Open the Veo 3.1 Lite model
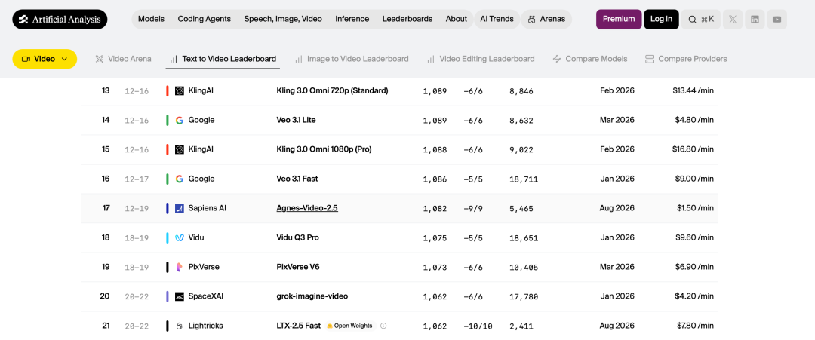The width and height of the screenshot is (815, 340). [297, 120]
